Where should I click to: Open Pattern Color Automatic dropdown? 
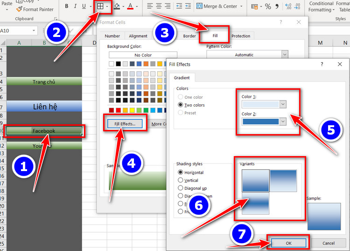(x=285, y=55)
